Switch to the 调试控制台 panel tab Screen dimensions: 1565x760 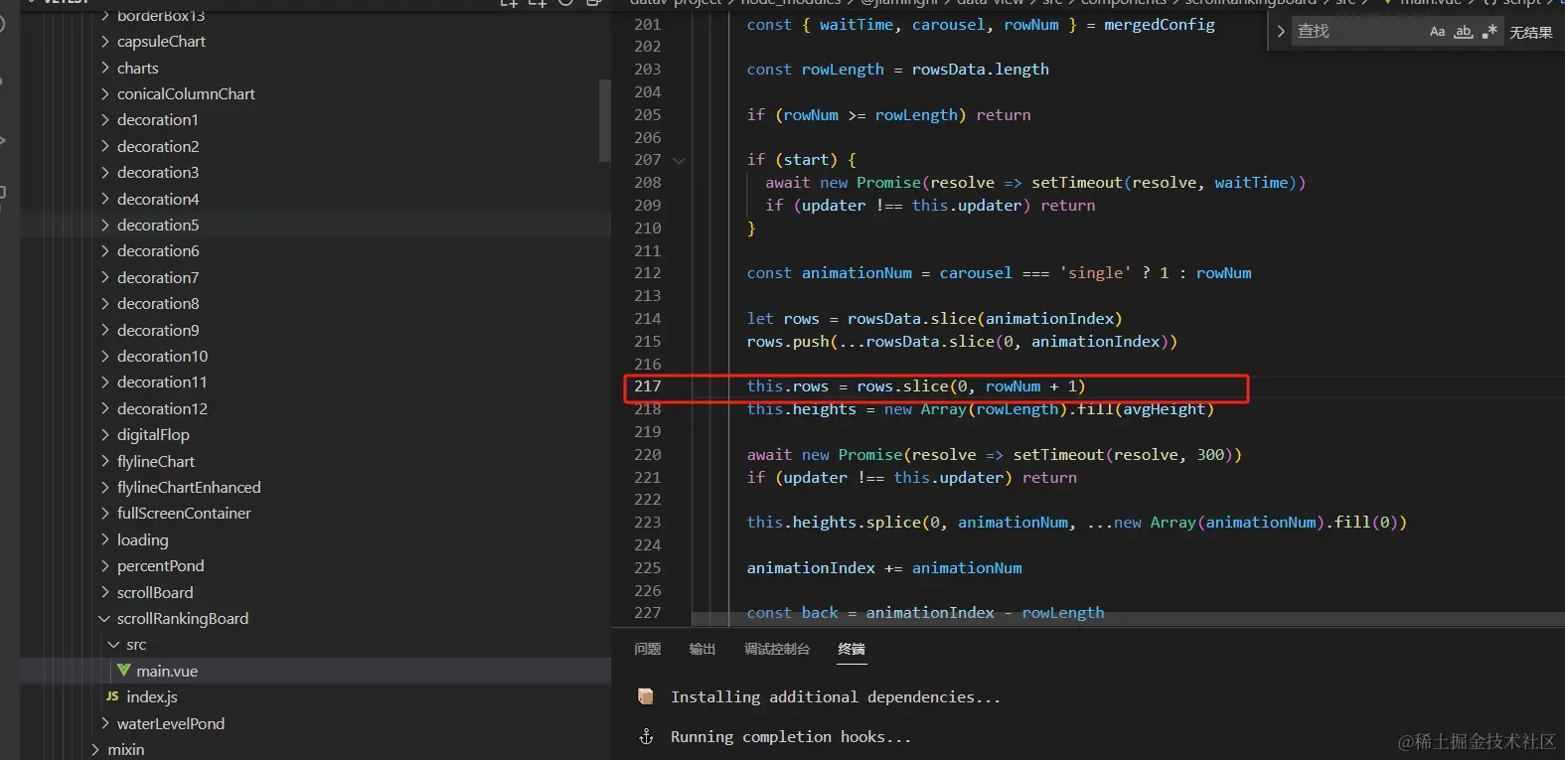tap(777, 649)
